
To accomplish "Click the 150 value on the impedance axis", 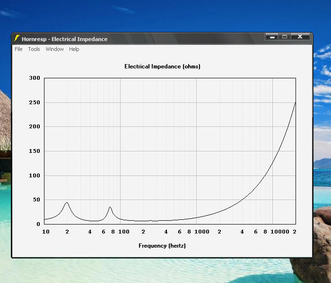I will click(x=35, y=151).
